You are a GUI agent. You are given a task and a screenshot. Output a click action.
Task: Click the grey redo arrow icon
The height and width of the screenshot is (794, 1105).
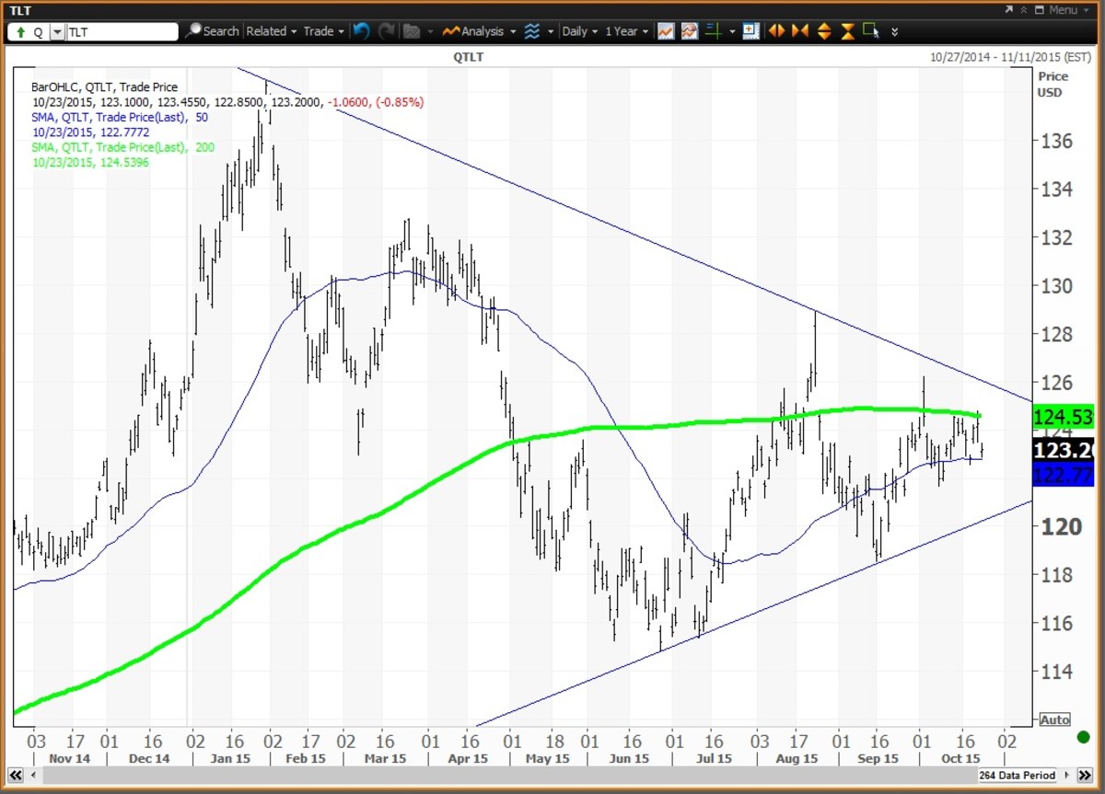387,31
